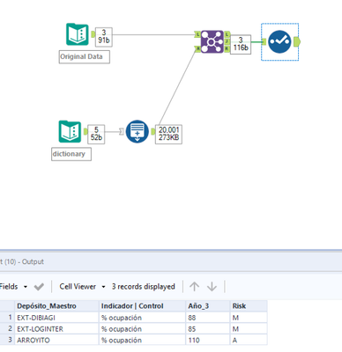This screenshot has height=352, width=342.
Task: Select the dictionary input tool icon
Action: click(x=70, y=131)
